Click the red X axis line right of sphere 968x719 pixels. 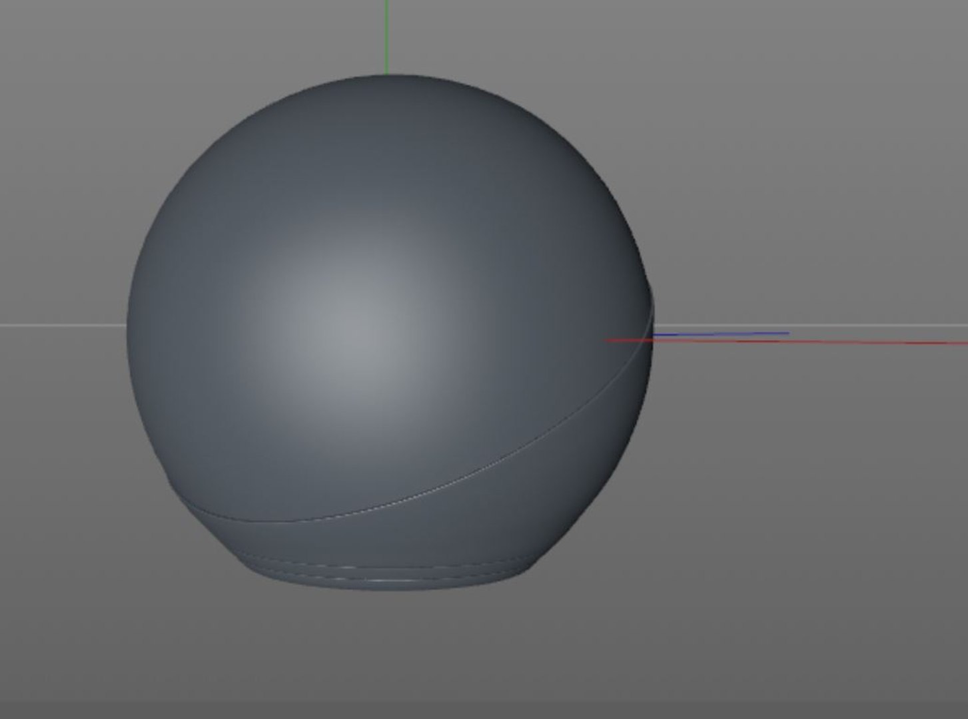pyautogui.click(x=809, y=342)
